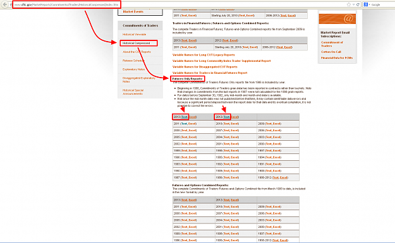Image resolution: width=395 pixels, height=243 pixels.
Task: Click the orange @ email subscription banner
Action: click(x=337, y=19)
